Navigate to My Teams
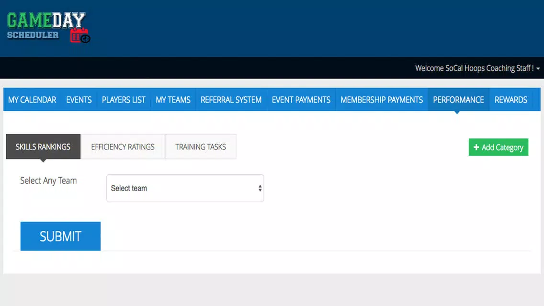 173,100
